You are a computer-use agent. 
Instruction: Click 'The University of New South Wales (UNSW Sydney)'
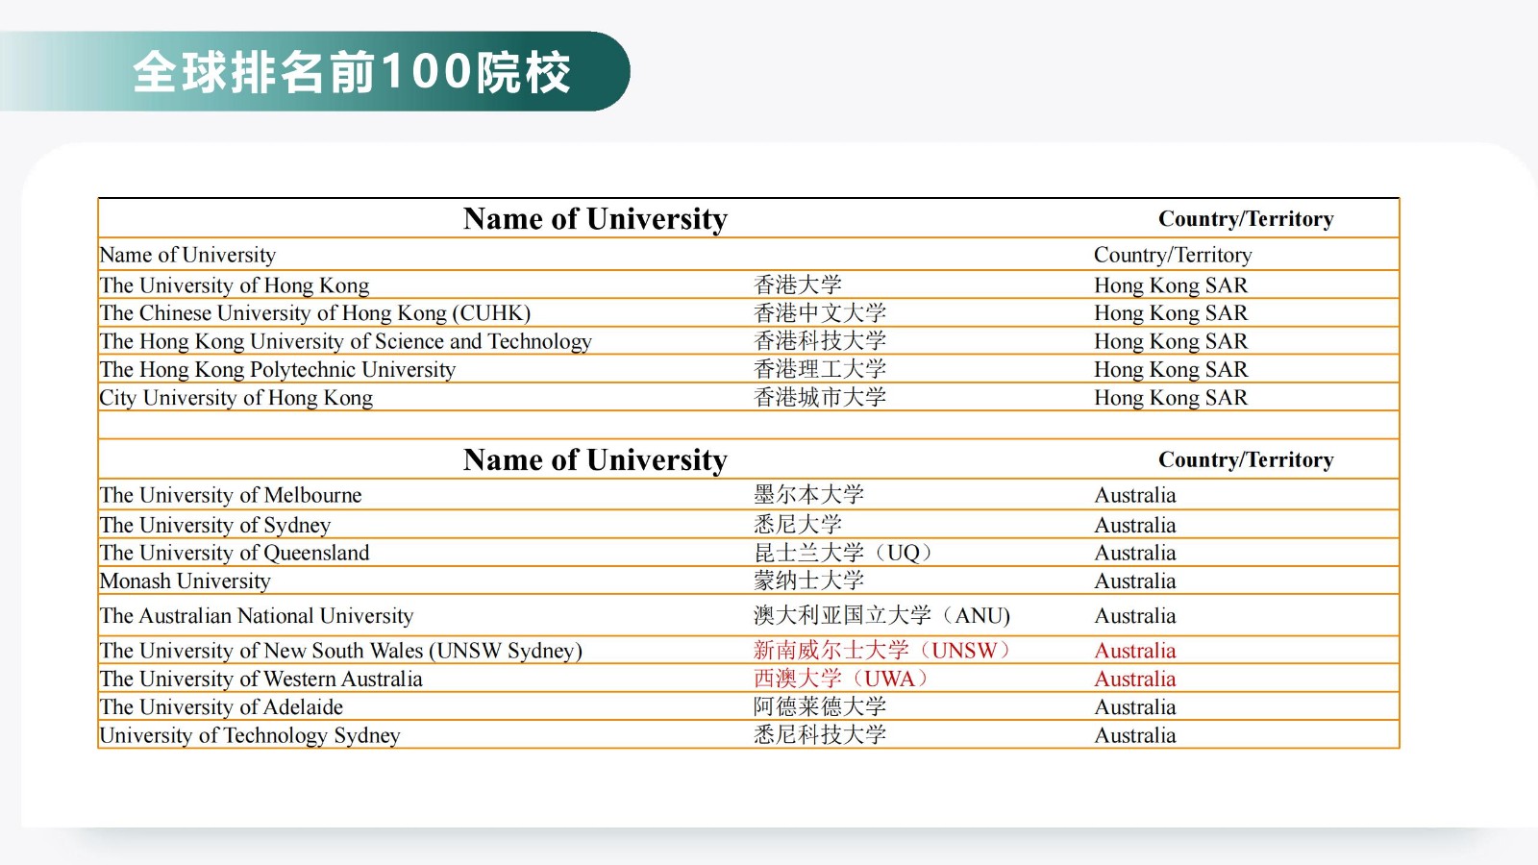tap(341, 651)
